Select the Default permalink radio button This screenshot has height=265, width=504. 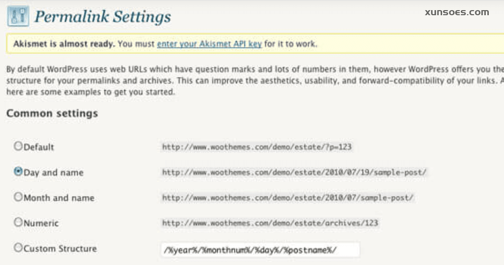tap(18, 146)
